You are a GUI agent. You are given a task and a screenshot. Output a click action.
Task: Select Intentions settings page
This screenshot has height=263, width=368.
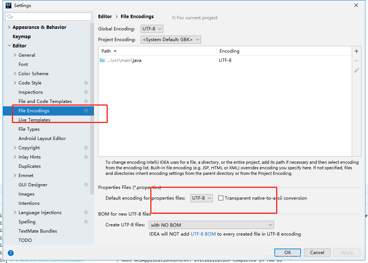(x=29, y=203)
